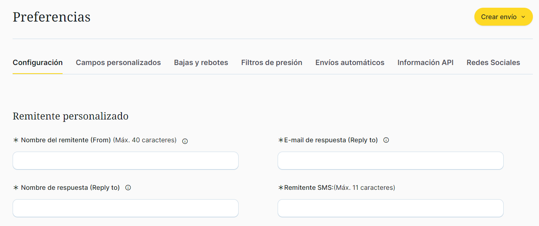Switch to the Redes Sociales tab
This screenshot has height=226, width=539.
pos(493,63)
